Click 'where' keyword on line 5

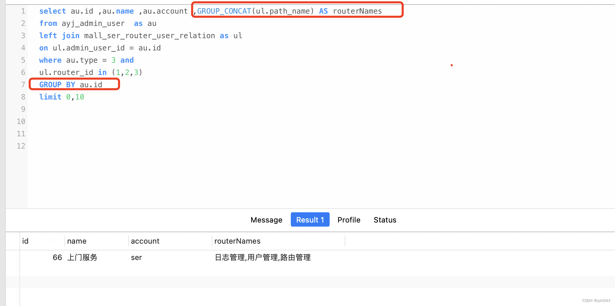click(50, 60)
